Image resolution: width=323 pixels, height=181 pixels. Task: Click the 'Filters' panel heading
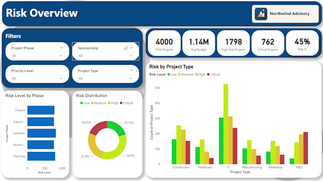coord(13,36)
